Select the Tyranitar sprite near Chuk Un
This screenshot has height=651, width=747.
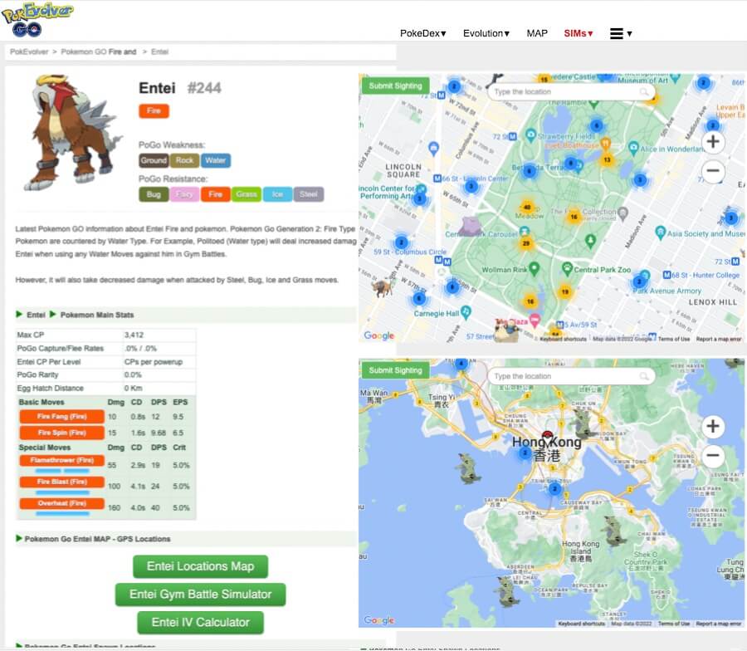[583, 423]
